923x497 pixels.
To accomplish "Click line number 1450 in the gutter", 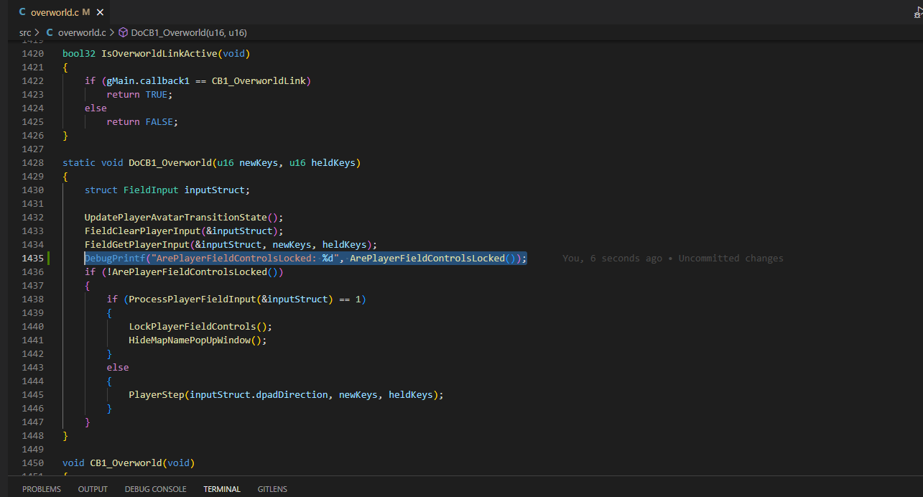I will pyautogui.click(x=32, y=463).
